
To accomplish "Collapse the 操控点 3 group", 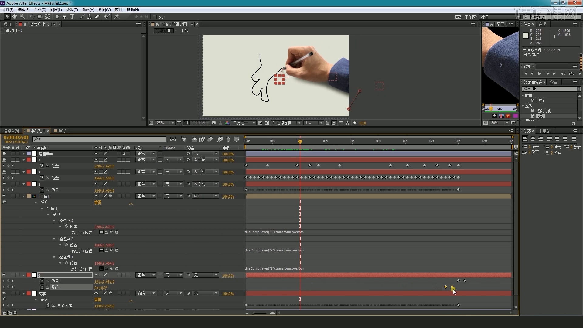I will [x=54, y=220].
